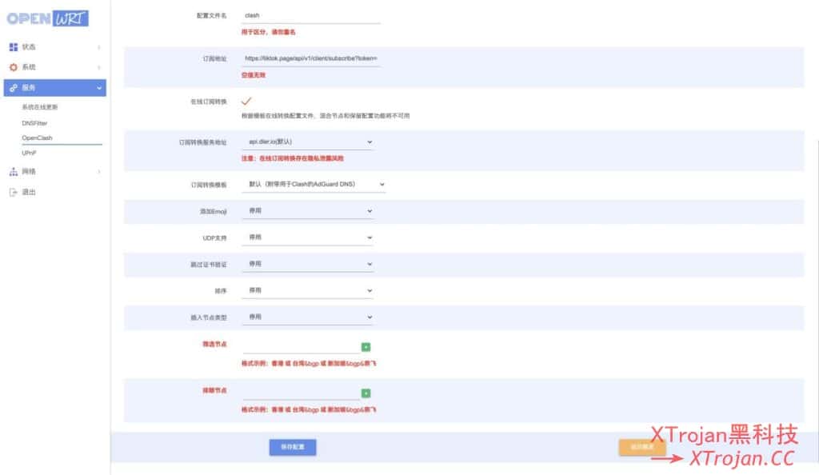The image size is (819, 475).
Task: Toggle the 在线订阅转换 checkbox
Action: [246, 102]
